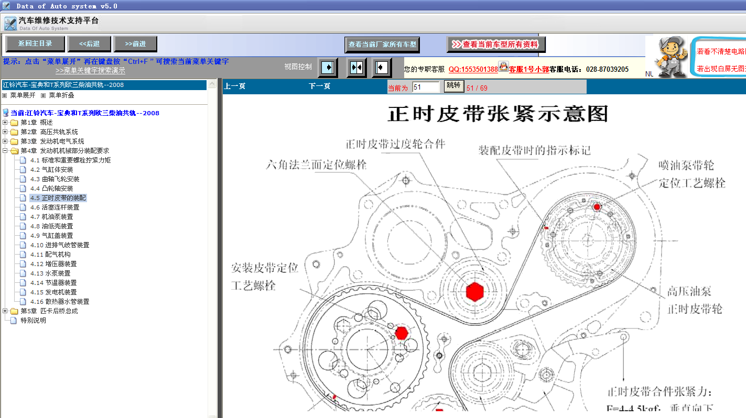Open 查看当前车型所有资料 button
Screen dimensions: 746x418
[x=496, y=45]
